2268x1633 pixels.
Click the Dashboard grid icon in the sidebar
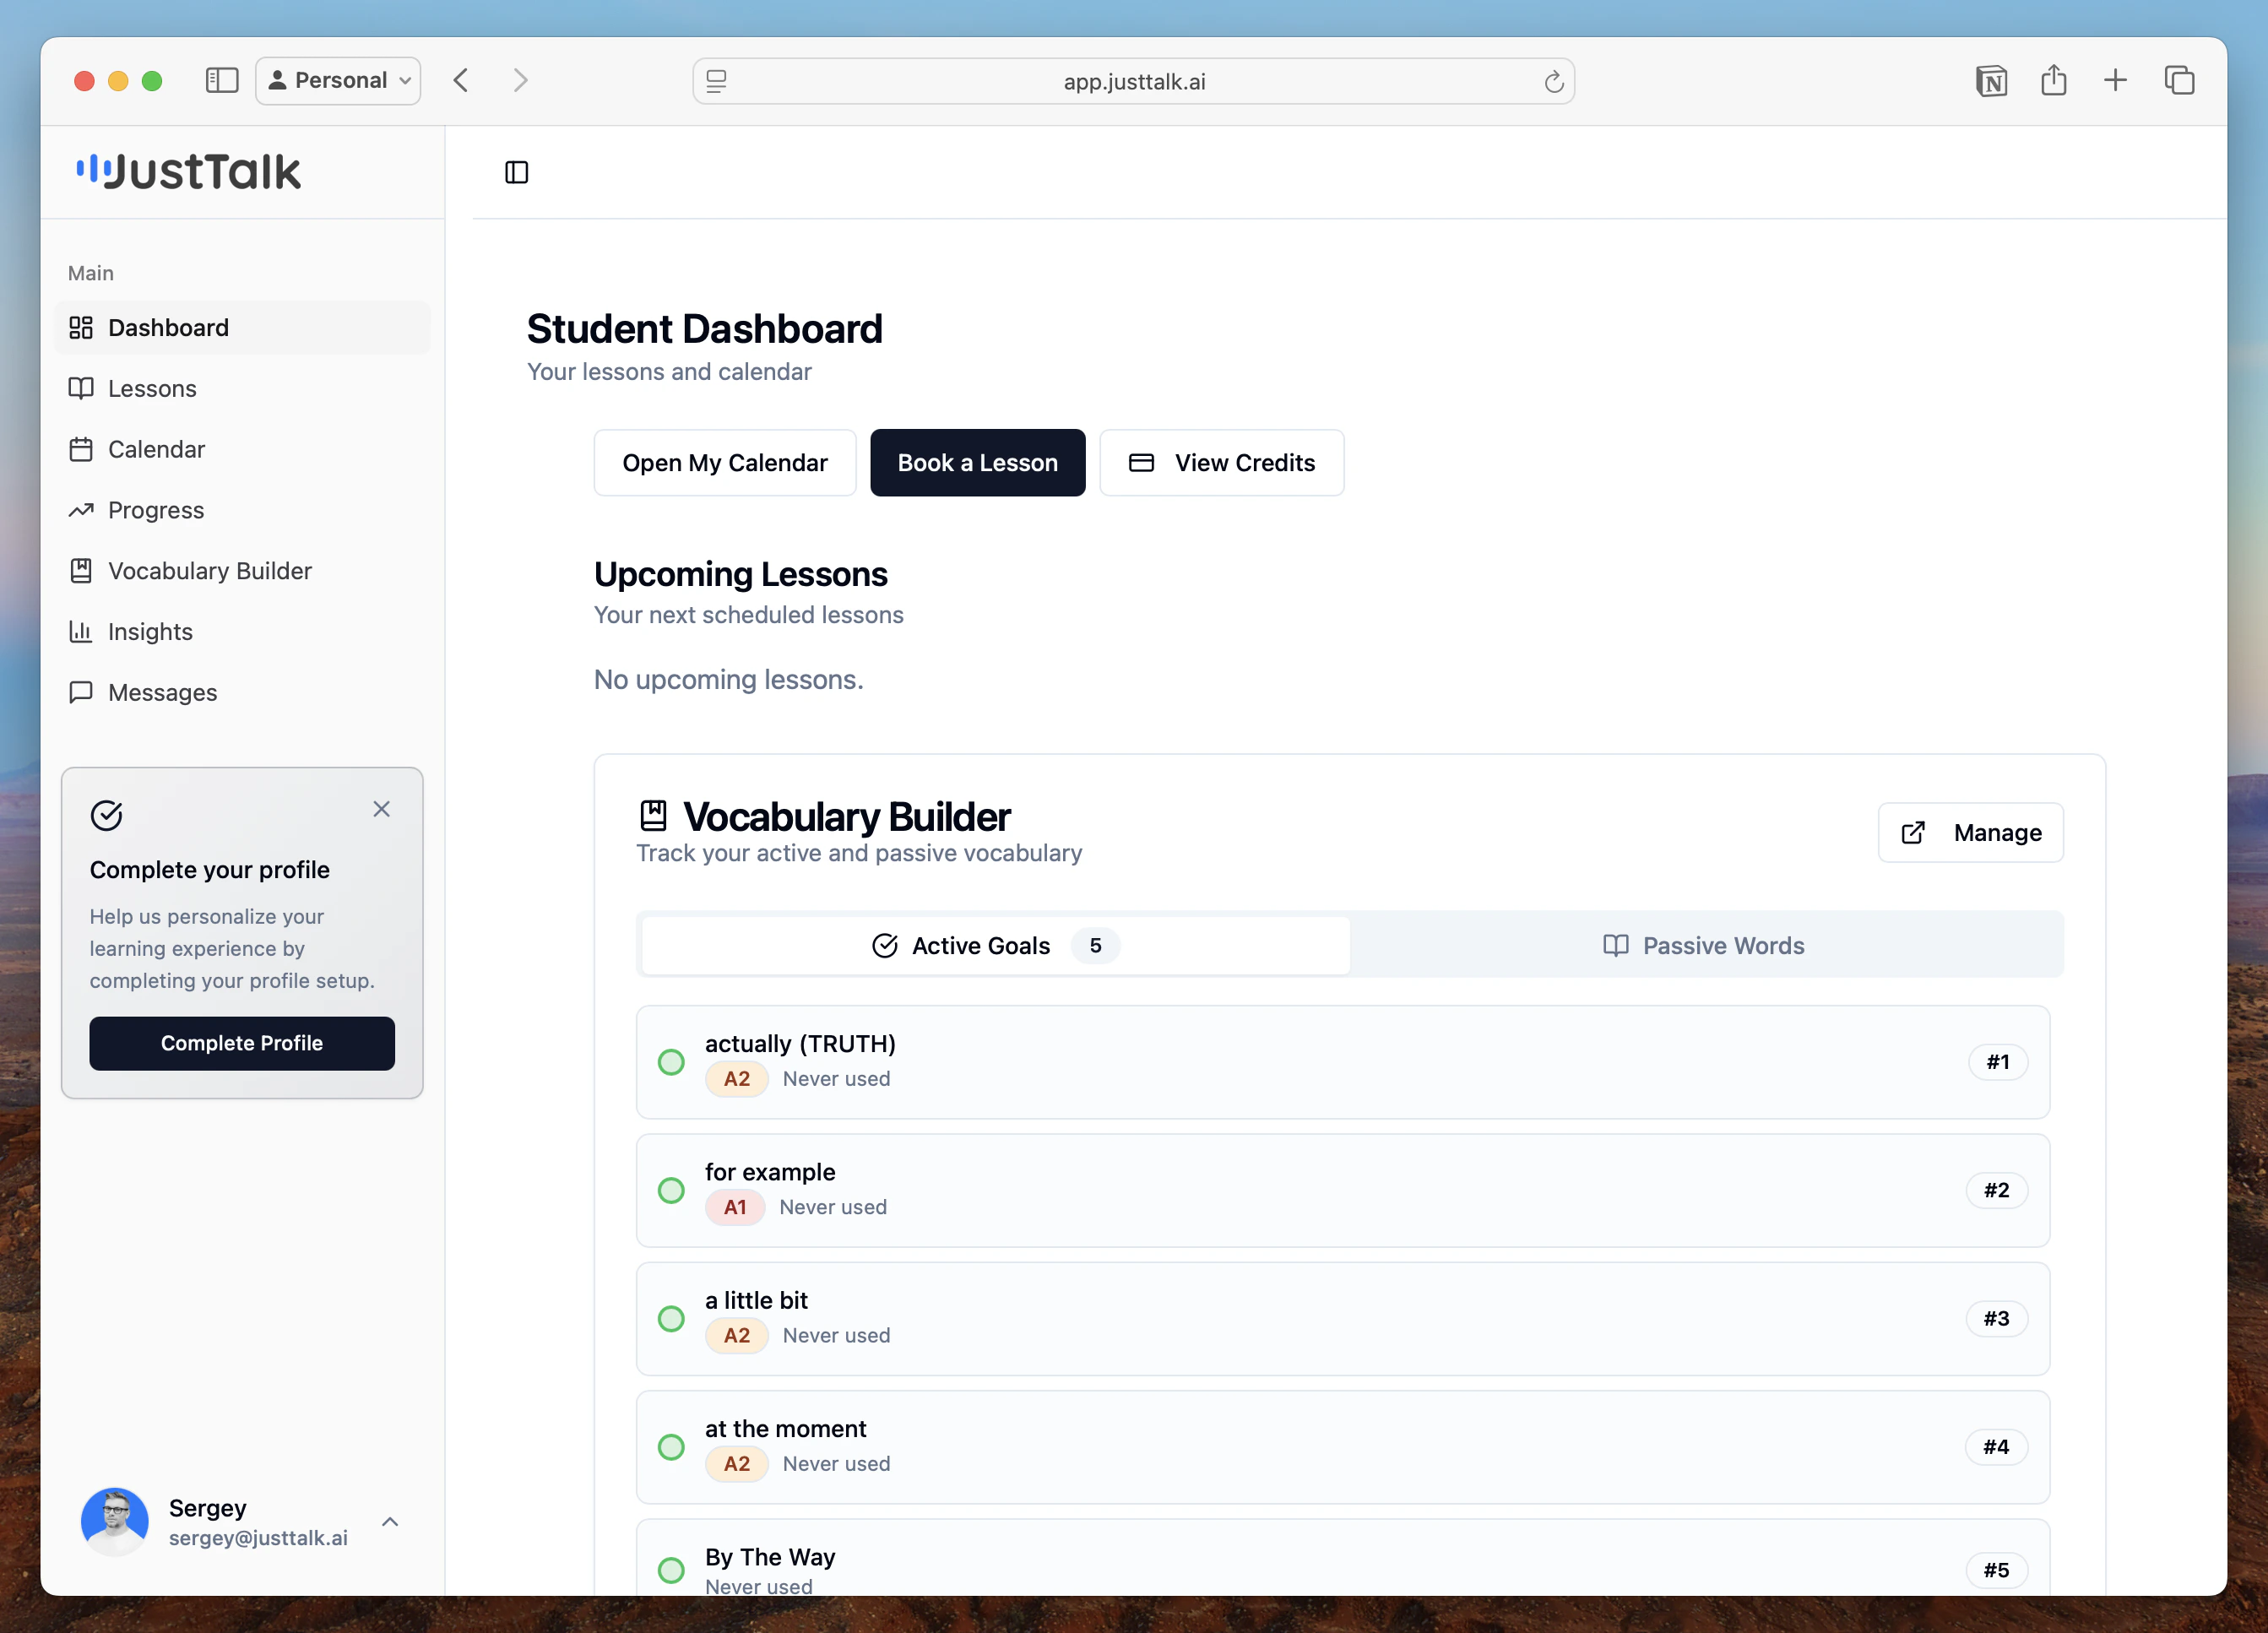(x=81, y=327)
